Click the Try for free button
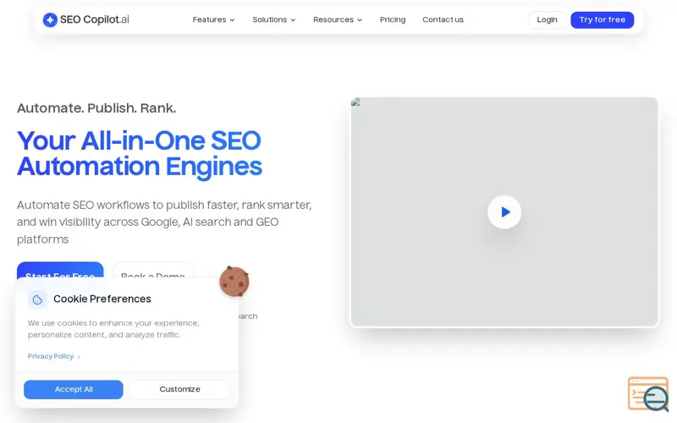The height and width of the screenshot is (423, 677). (x=603, y=19)
